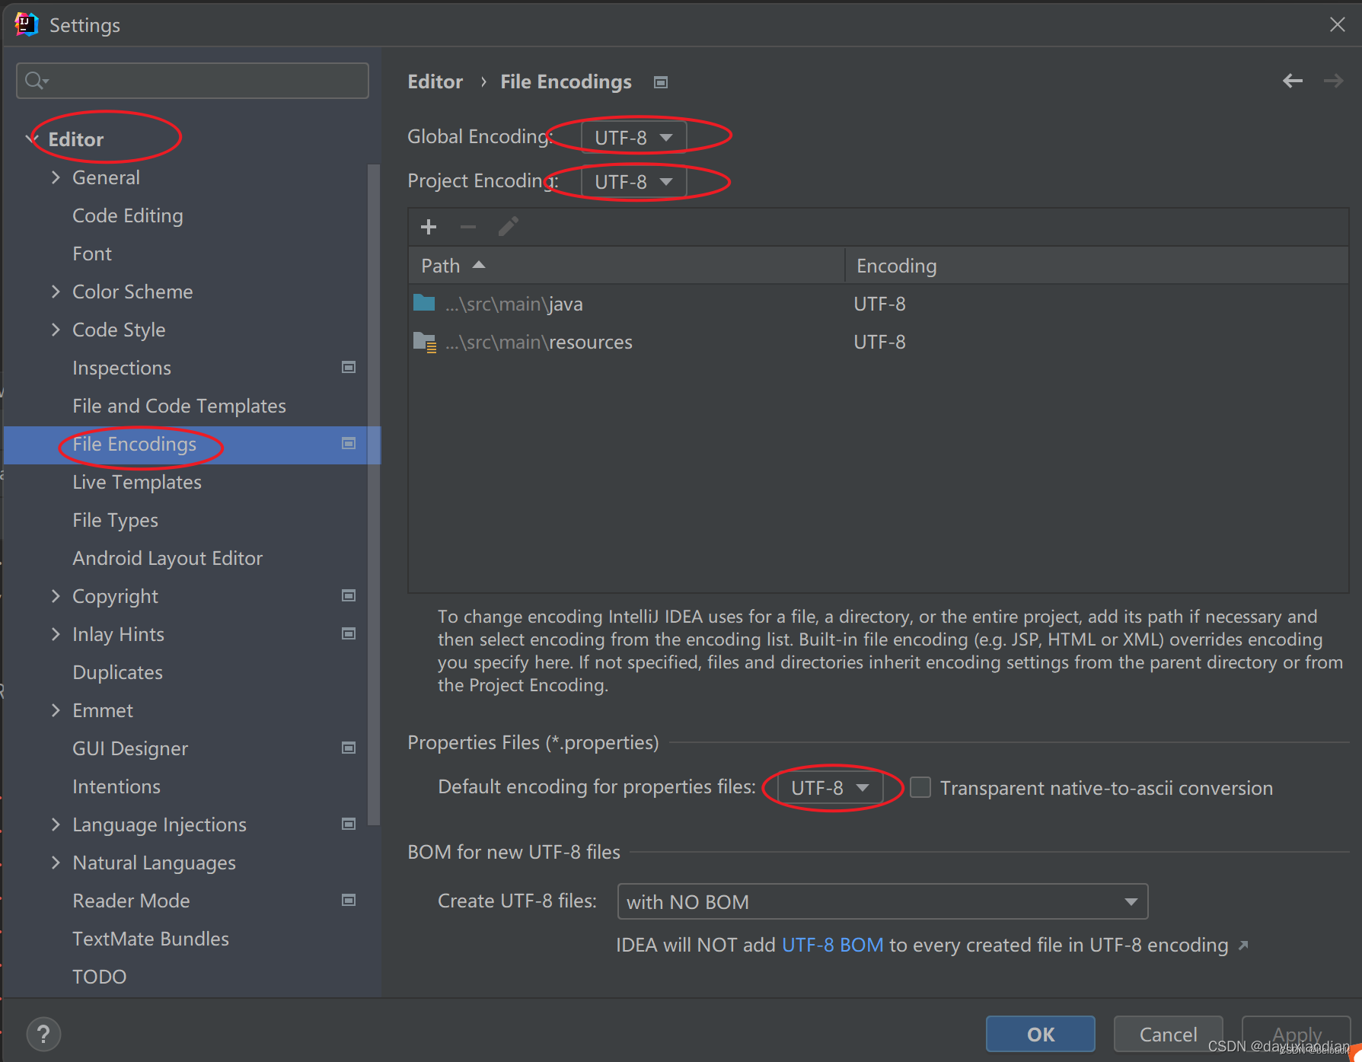Click the Edit pencil icon
Screen dimensions: 1362x1062
[508, 227]
